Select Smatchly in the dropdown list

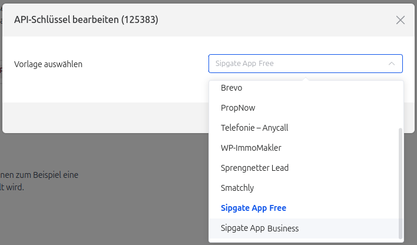237,188
